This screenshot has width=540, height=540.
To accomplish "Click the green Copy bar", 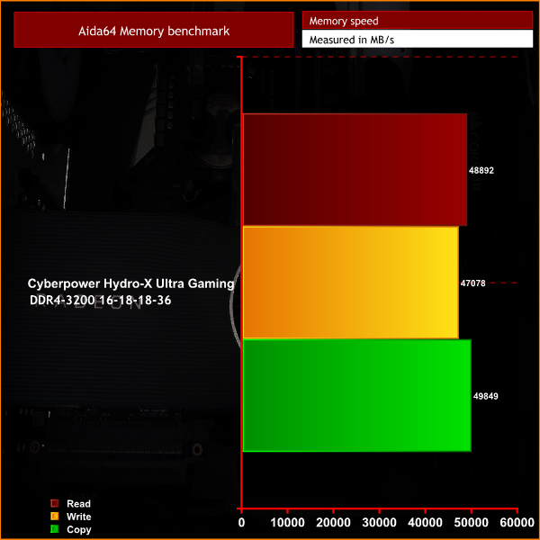I will [x=356, y=394].
